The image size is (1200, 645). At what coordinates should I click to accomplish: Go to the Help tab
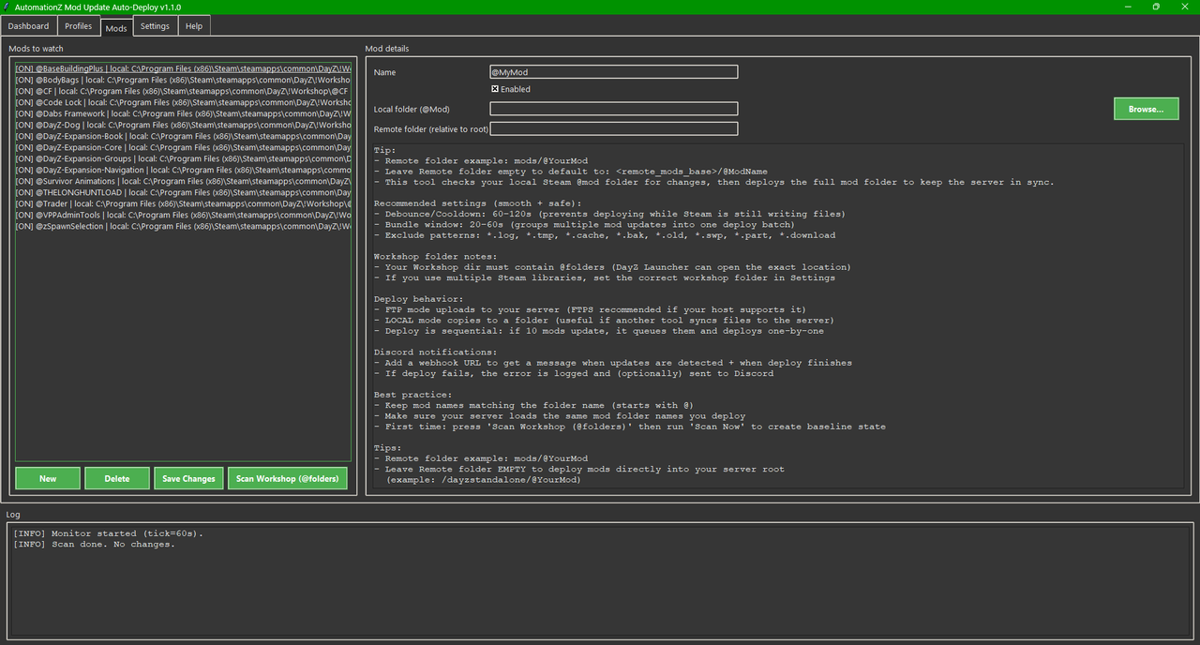pyautogui.click(x=194, y=26)
